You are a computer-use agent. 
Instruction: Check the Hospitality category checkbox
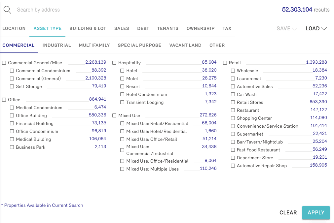[114, 63]
